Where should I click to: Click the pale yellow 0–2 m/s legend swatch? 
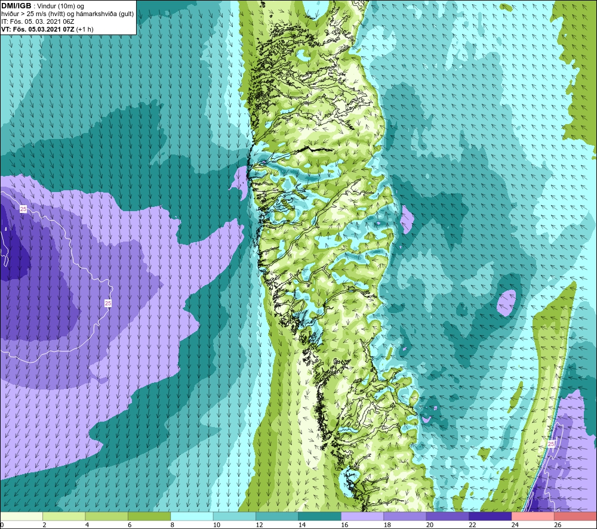click(21, 516)
